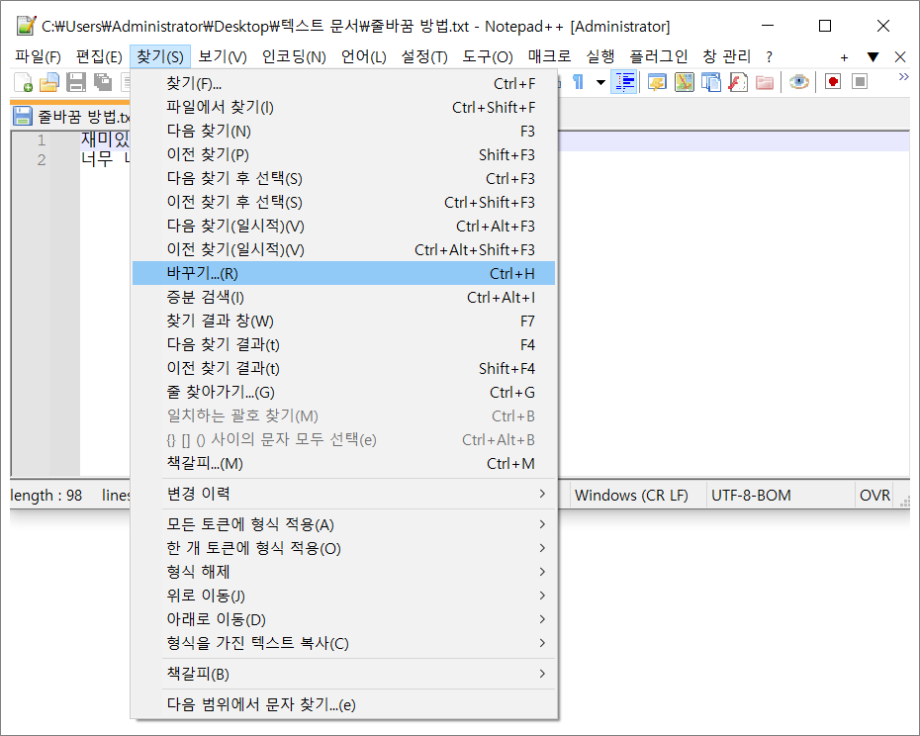Screen dimensions: 920x736
Task: Choose 증분 검색(I) menu entry
Action: (x=344, y=297)
